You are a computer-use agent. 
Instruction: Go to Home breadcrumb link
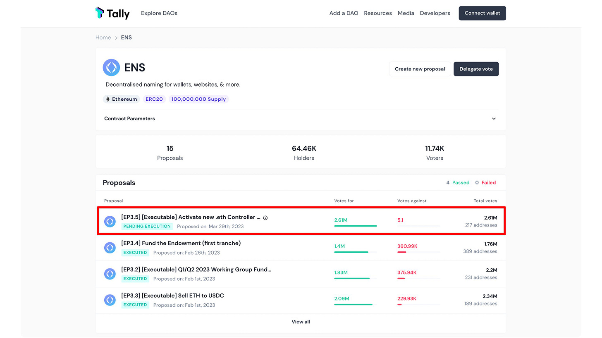coord(103,38)
